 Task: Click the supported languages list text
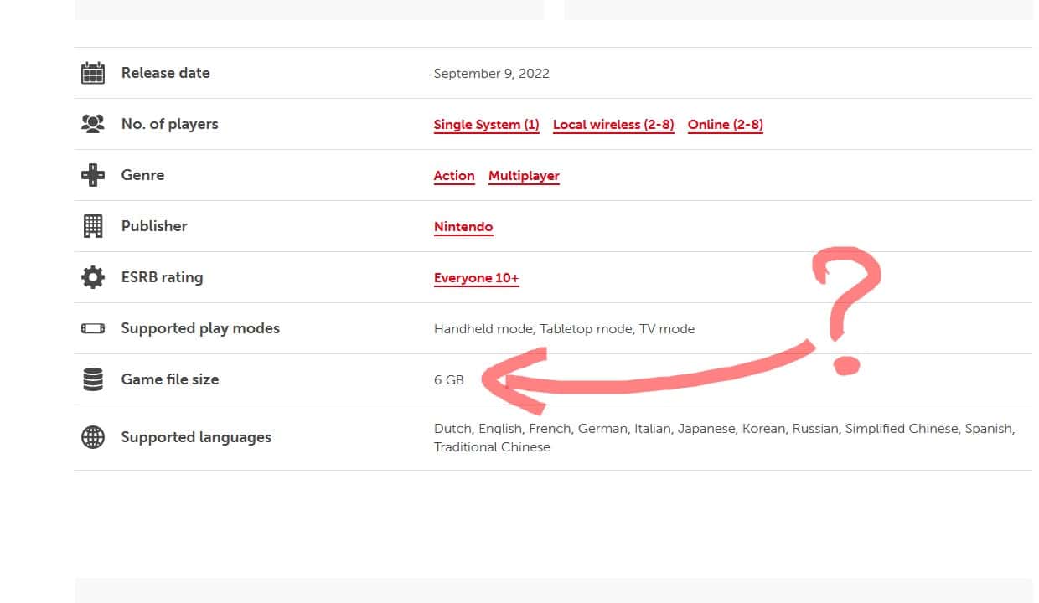coord(725,437)
